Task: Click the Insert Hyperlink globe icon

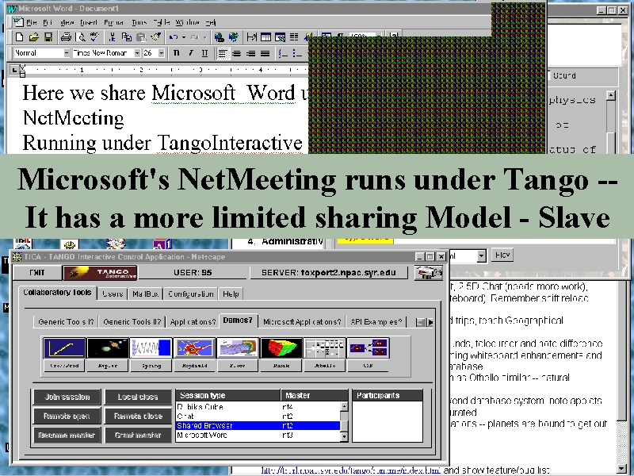Action: tap(220, 37)
